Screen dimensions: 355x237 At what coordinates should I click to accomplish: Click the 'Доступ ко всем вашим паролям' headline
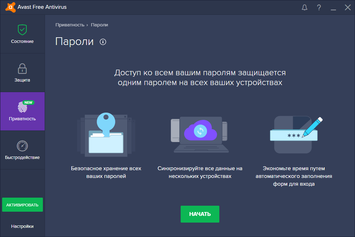click(x=200, y=77)
